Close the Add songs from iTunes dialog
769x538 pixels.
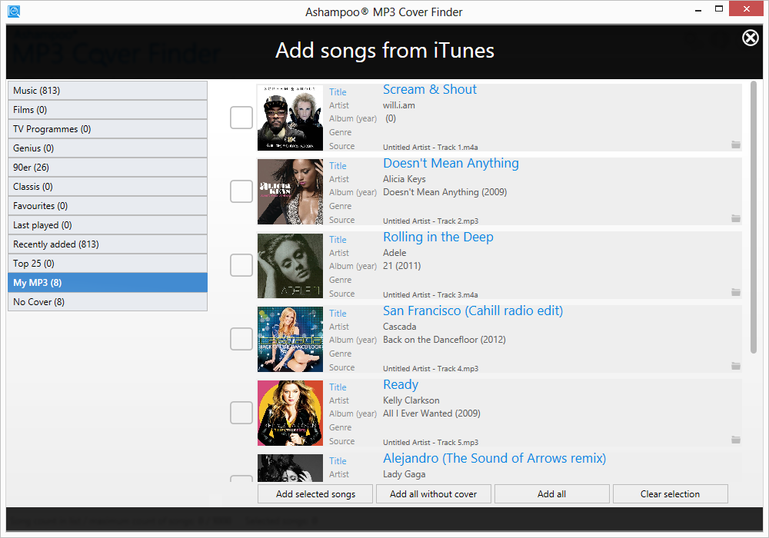click(x=751, y=38)
